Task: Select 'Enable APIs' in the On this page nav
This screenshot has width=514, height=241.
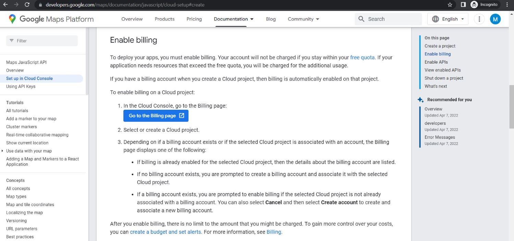Action: pos(436,62)
